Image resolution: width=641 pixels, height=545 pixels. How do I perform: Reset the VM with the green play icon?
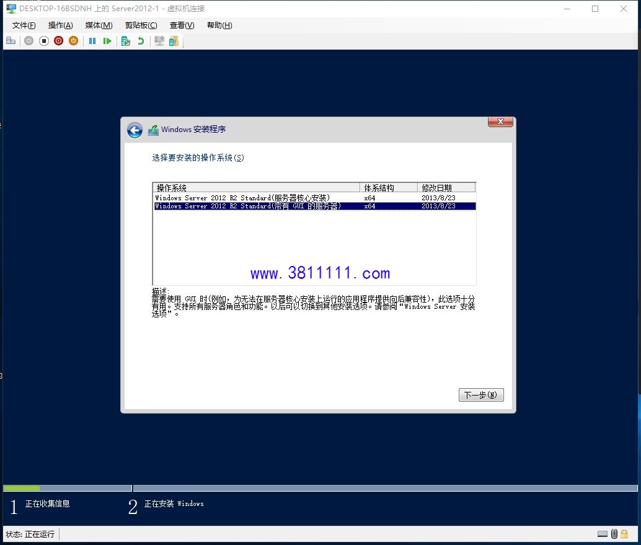(107, 41)
